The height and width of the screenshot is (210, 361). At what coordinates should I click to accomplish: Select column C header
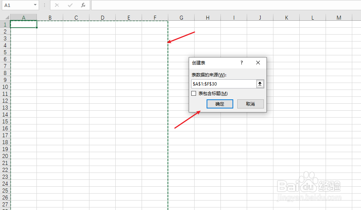(x=76, y=17)
